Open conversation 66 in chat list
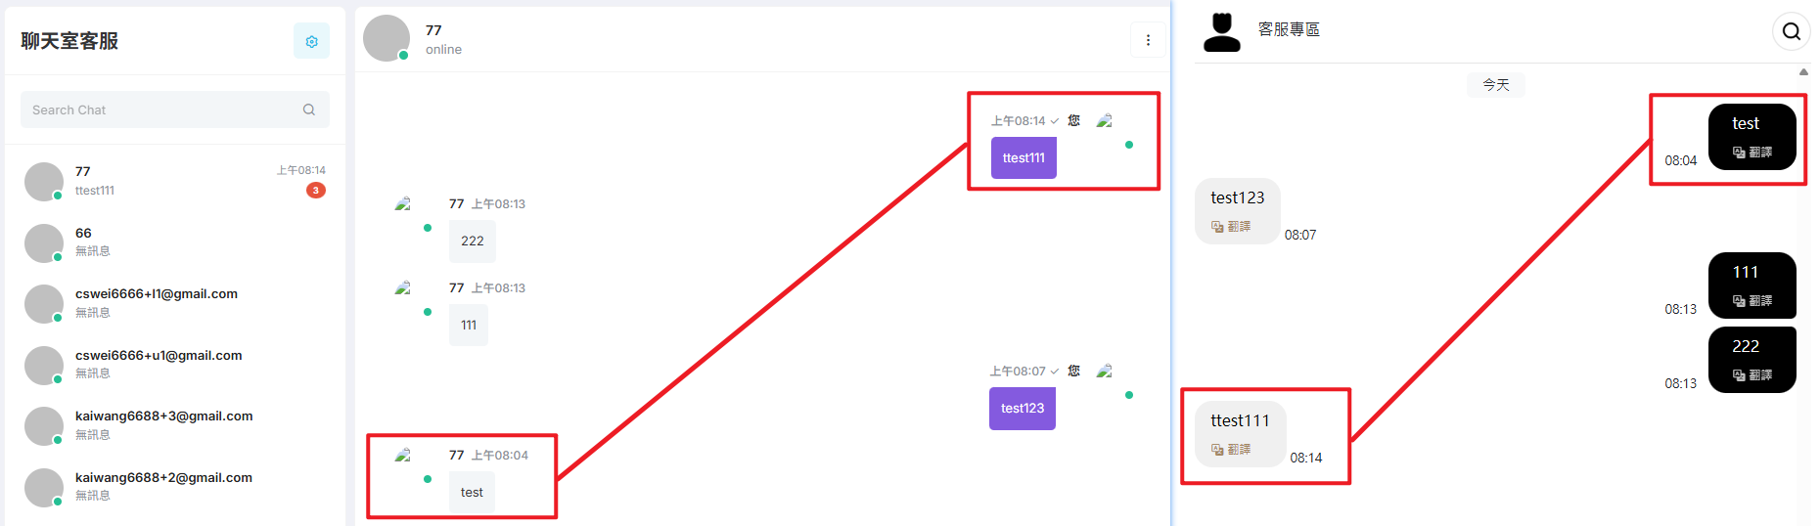The image size is (1820, 526). tap(175, 242)
